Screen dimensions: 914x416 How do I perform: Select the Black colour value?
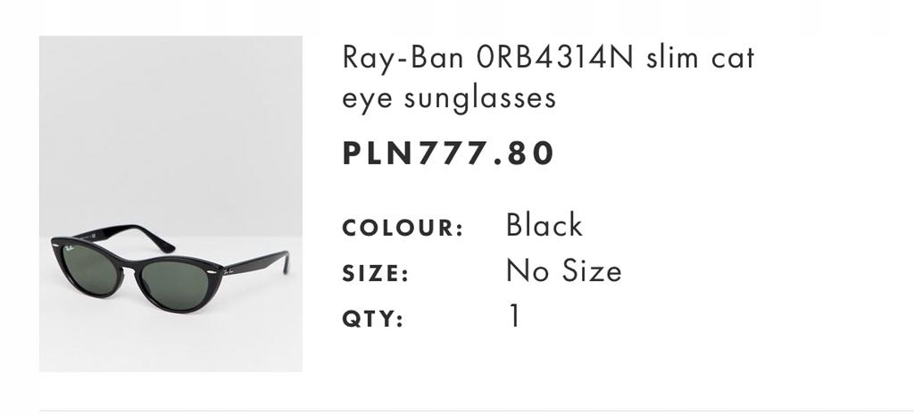click(544, 225)
